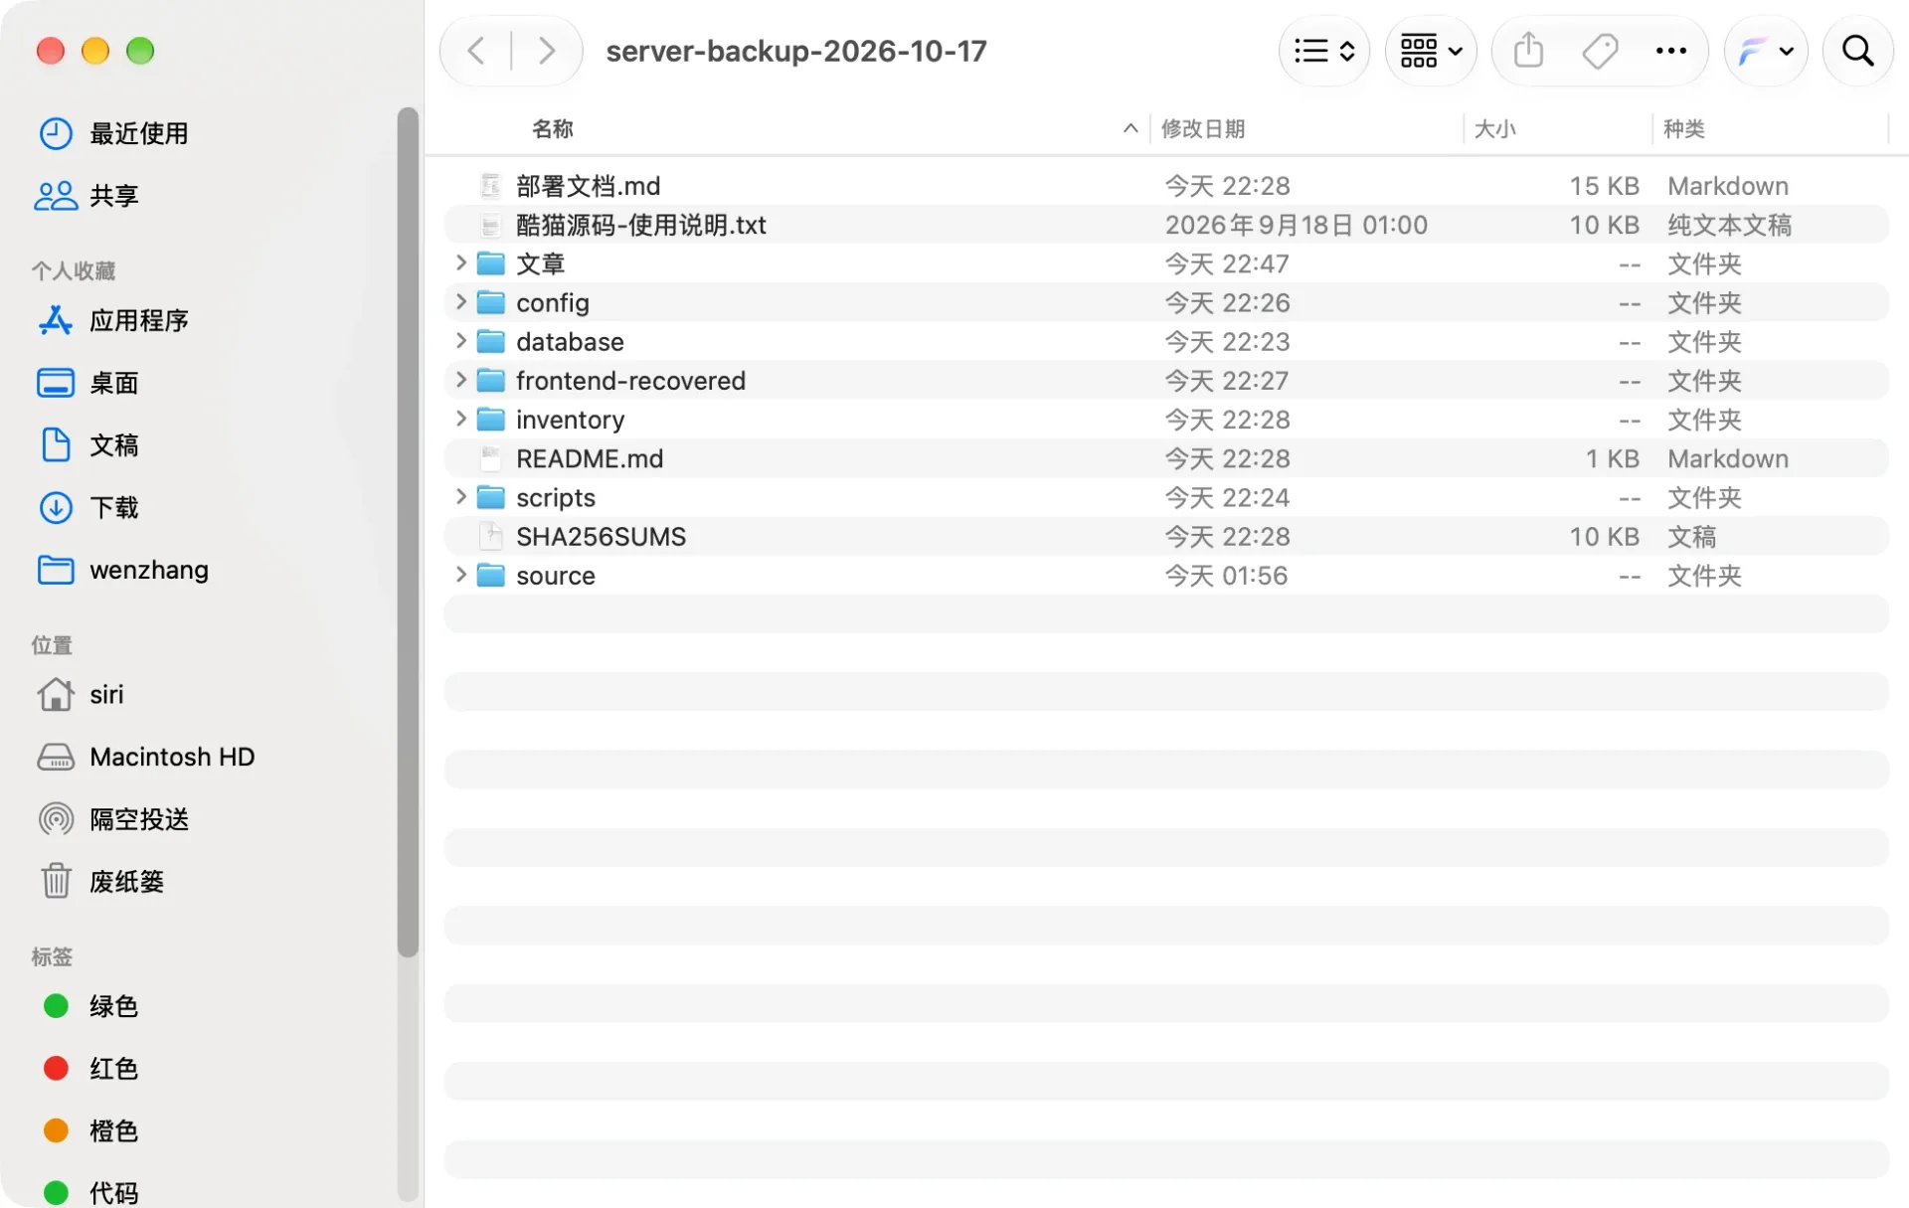Expand the database folder
Viewport: 1909px width, 1208px height.
pyautogui.click(x=460, y=341)
